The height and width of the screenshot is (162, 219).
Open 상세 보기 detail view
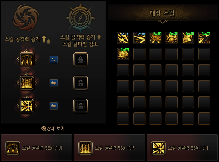pyautogui.click(x=53, y=129)
